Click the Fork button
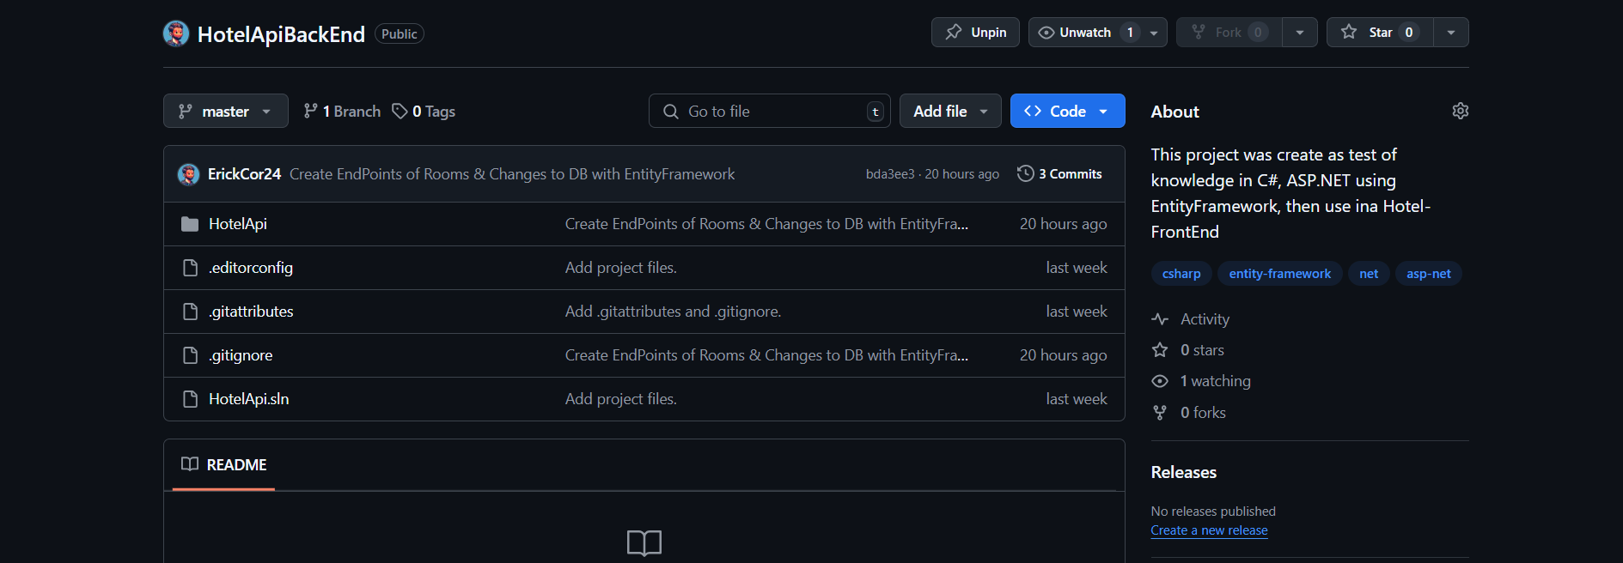Viewport: 1623px width, 563px height. (1229, 33)
